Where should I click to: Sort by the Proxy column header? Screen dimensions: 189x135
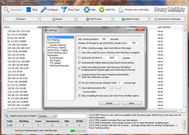(x=7, y=27)
